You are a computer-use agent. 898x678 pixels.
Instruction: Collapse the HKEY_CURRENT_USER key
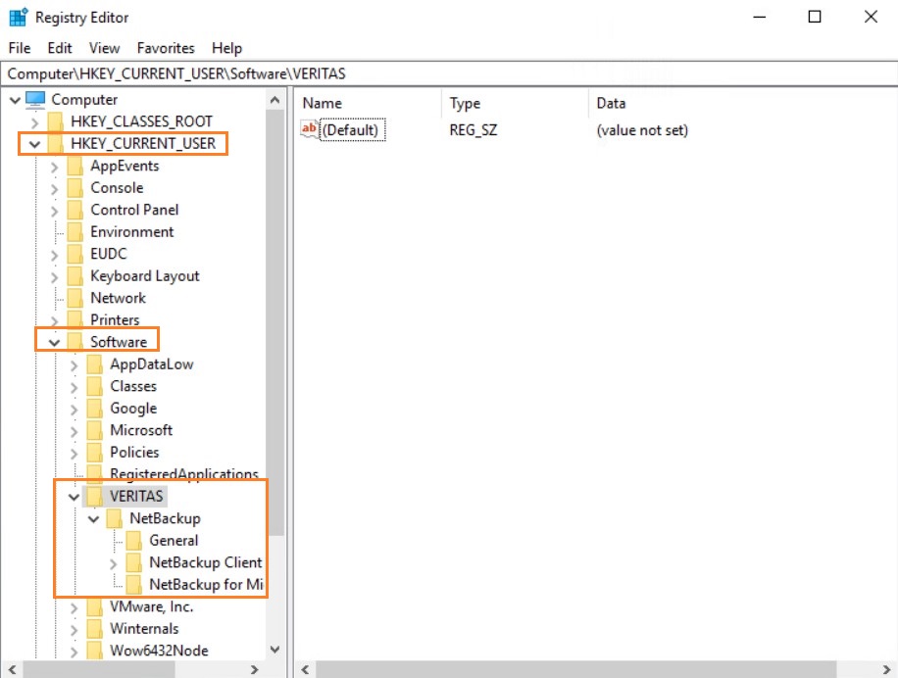pos(35,144)
